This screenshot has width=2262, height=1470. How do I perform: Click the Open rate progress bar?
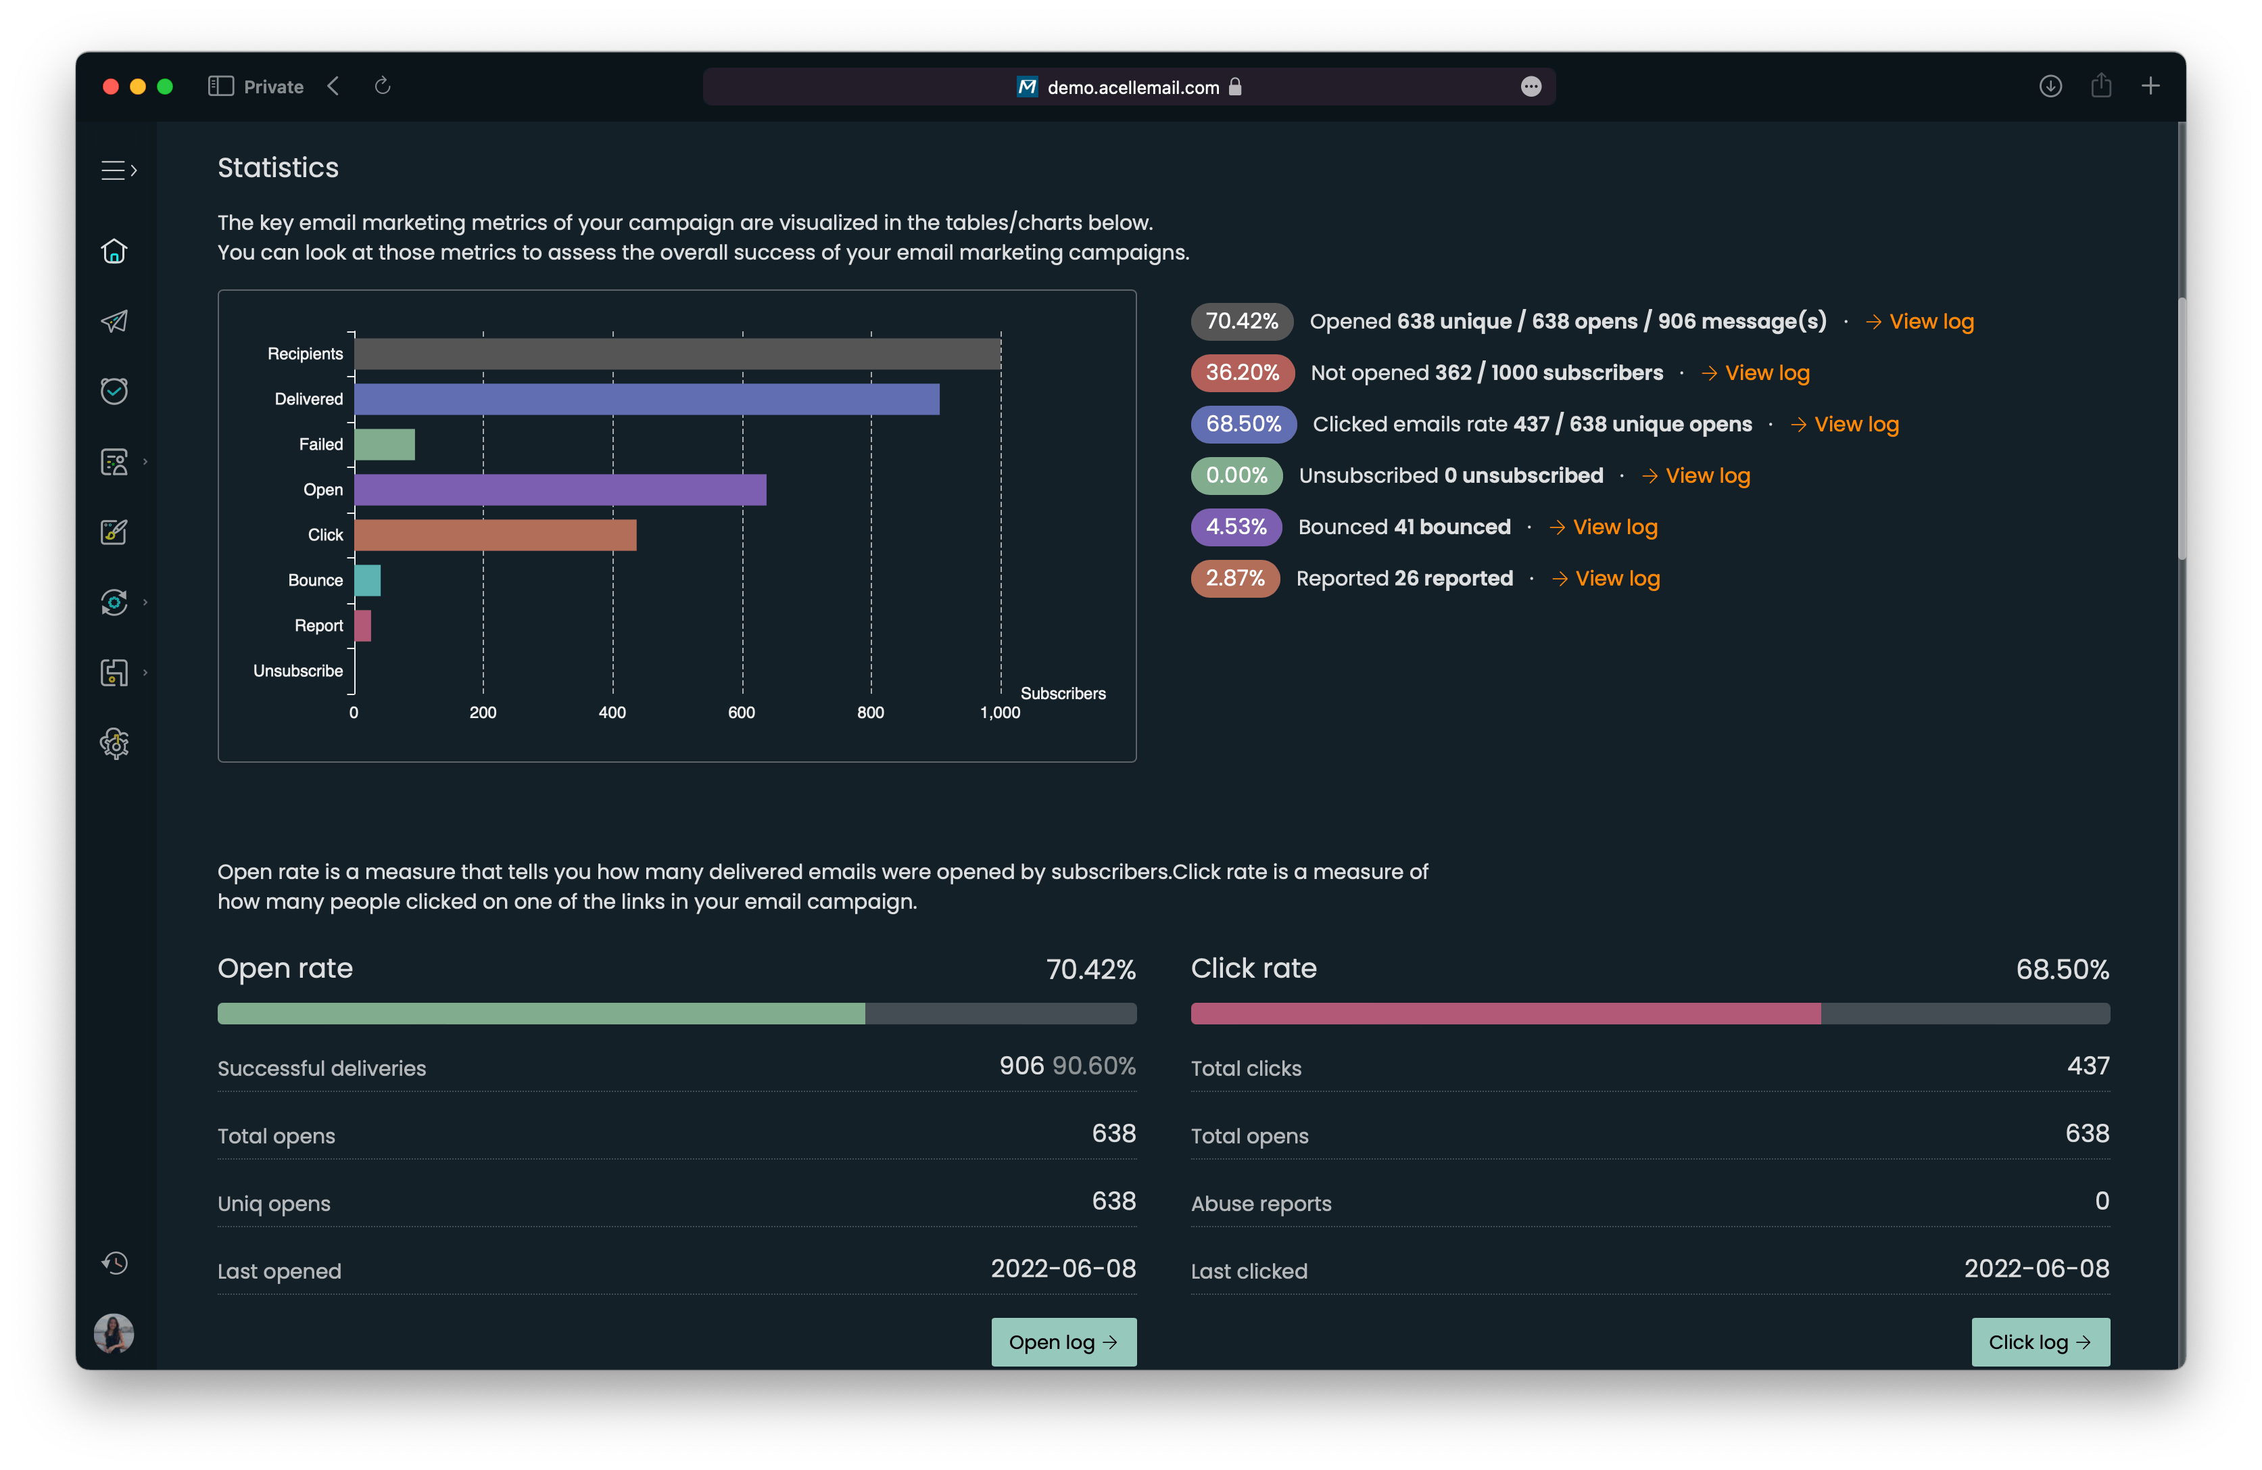coord(677,1014)
